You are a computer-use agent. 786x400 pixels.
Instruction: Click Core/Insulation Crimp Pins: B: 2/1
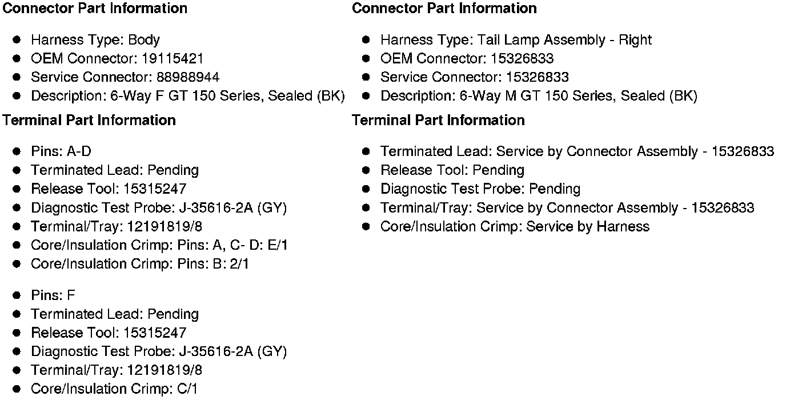(140, 264)
